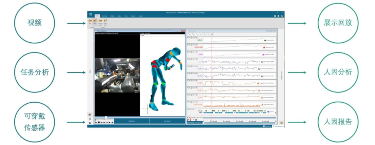Open the Avatar view dropdown

click(x=162, y=36)
